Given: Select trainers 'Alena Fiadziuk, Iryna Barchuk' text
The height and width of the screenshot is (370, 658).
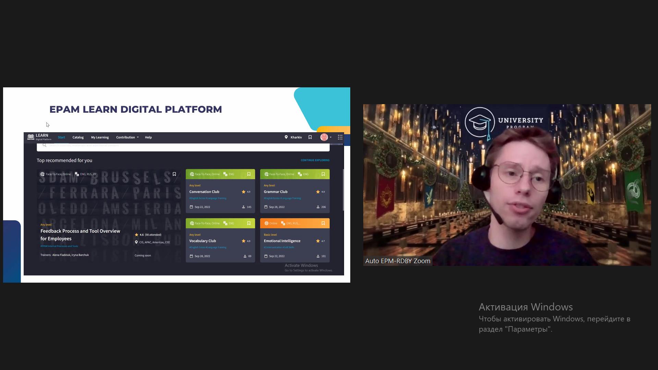Looking at the screenshot, I should point(71,255).
